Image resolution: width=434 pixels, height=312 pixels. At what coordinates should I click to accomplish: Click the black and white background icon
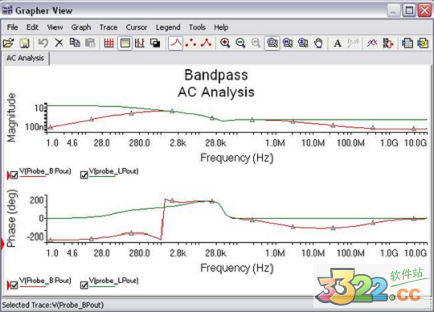[x=155, y=43]
